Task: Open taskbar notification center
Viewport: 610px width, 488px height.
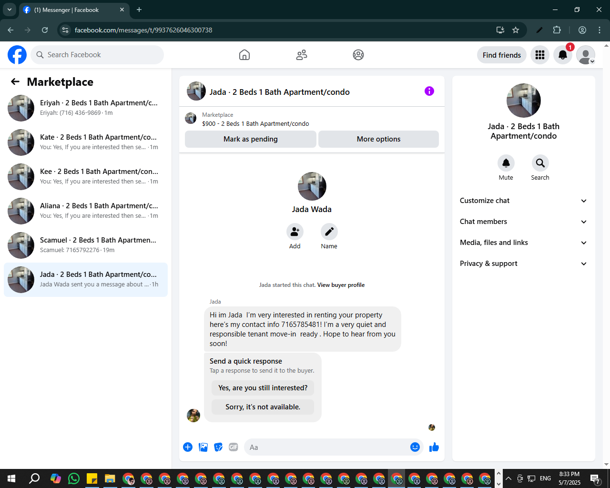Action: click(x=595, y=478)
